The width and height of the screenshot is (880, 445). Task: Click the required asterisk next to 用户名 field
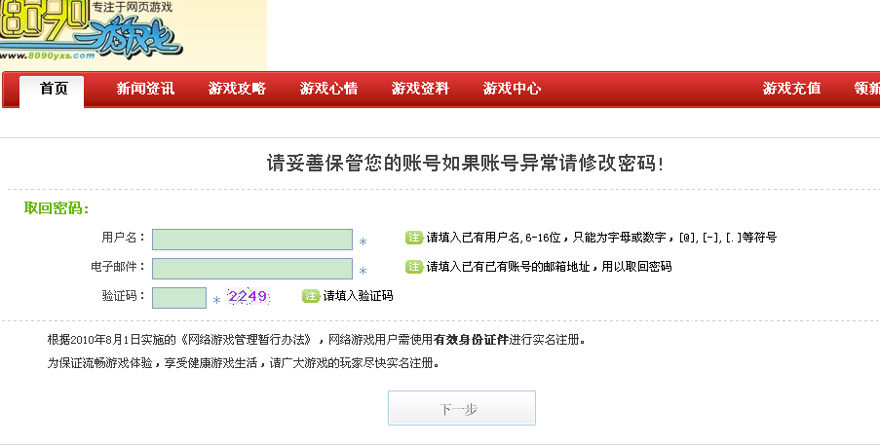tap(363, 242)
